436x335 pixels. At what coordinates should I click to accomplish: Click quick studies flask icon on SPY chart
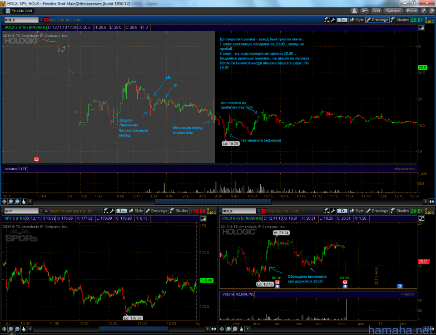pyautogui.click(x=106, y=211)
